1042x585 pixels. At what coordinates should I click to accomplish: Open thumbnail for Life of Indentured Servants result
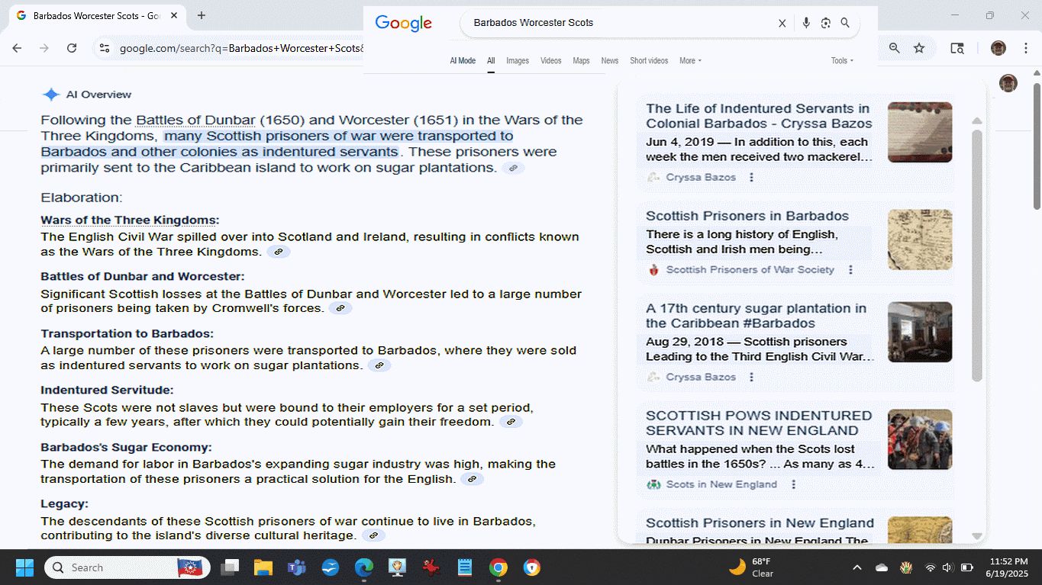(x=920, y=132)
